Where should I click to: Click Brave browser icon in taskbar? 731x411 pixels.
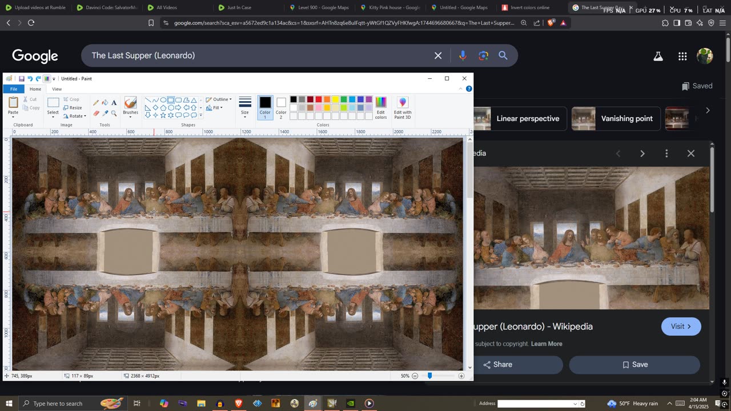(x=238, y=404)
